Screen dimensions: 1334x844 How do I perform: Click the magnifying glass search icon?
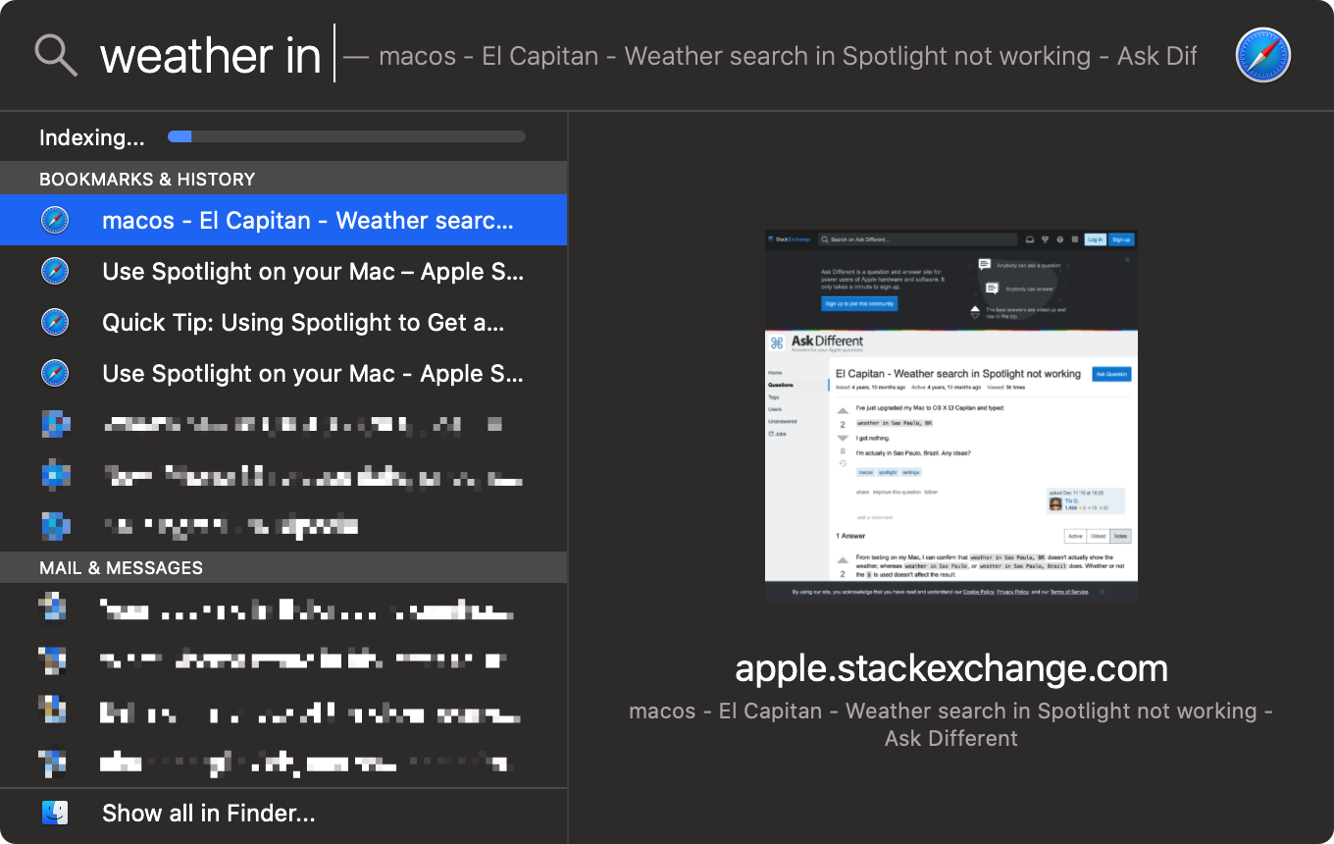(56, 56)
